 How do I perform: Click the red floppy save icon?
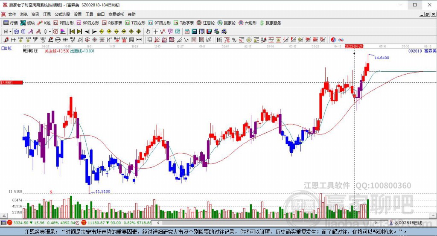tap(209, 32)
